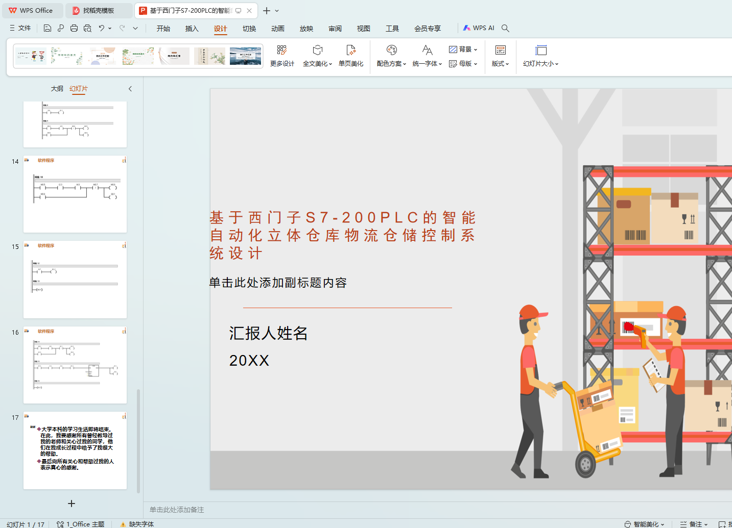Screen dimensions: 732x528
Task: Toggle the 备注 notes pane in status bar
Action: tap(694, 524)
